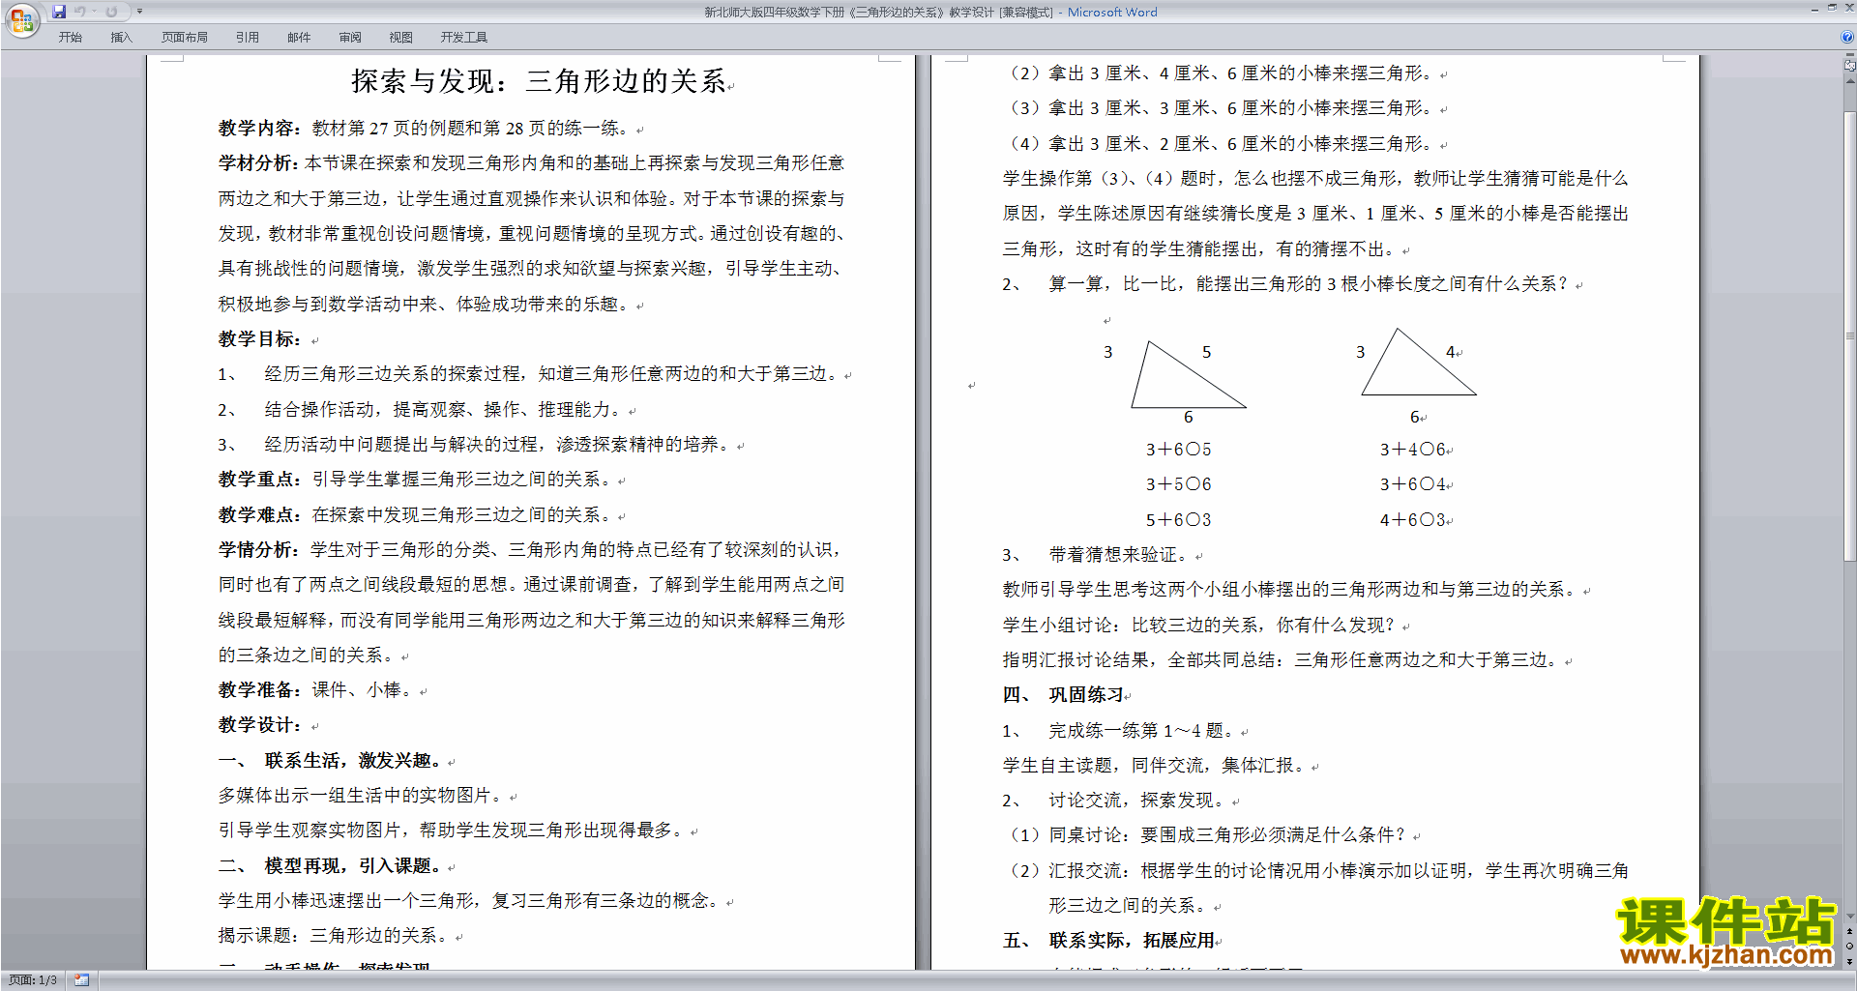Click the Undo arrow icon
Viewport: 1857px width, 991px height.
(80, 12)
